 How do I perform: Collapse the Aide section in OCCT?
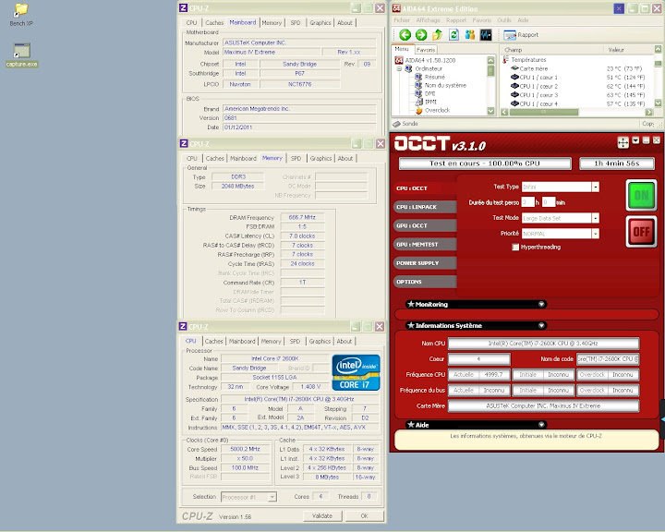(541, 425)
